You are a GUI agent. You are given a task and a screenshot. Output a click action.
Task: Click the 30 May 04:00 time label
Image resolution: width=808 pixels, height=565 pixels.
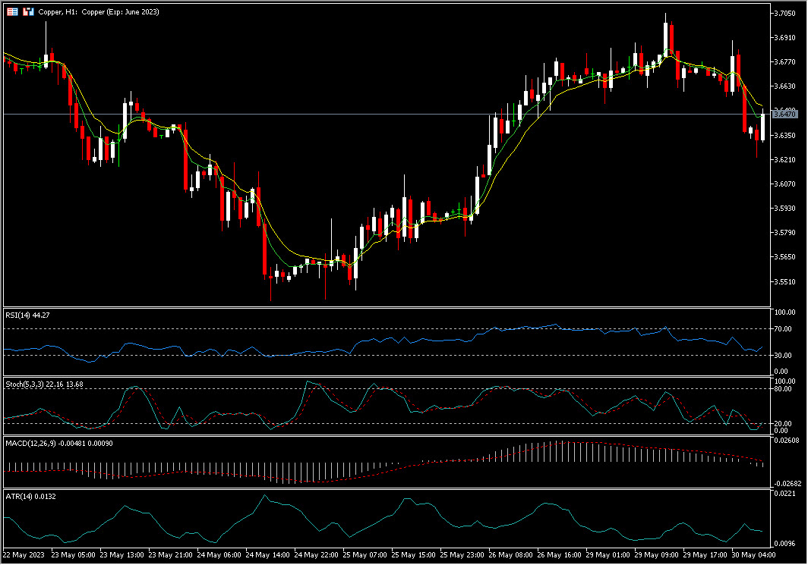(x=753, y=554)
